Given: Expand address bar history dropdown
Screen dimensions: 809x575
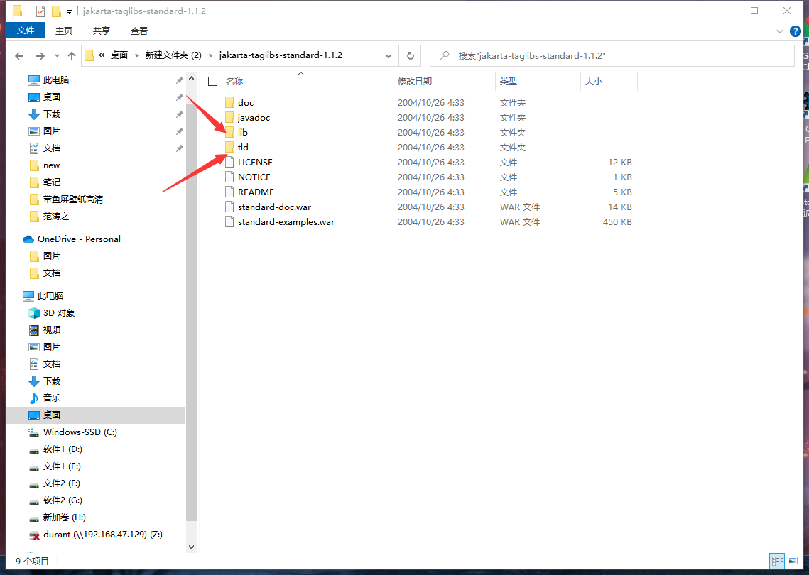Looking at the screenshot, I should click(389, 55).
